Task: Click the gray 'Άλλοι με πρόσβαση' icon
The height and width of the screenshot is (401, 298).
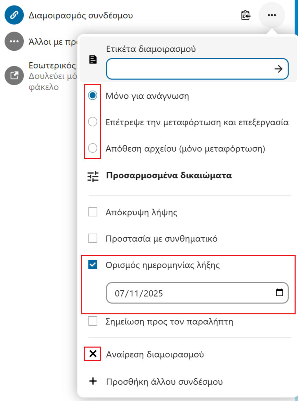Action: [x=14, y=41]
